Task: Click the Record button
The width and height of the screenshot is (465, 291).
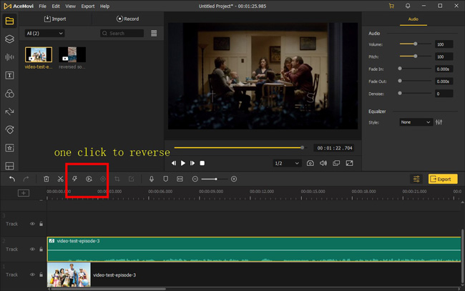Action: [128, 19]
